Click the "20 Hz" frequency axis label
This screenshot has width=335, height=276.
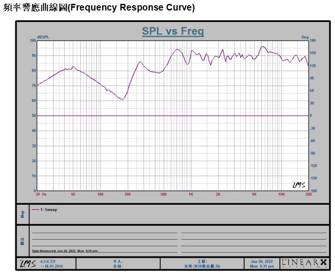click(41, 195)
